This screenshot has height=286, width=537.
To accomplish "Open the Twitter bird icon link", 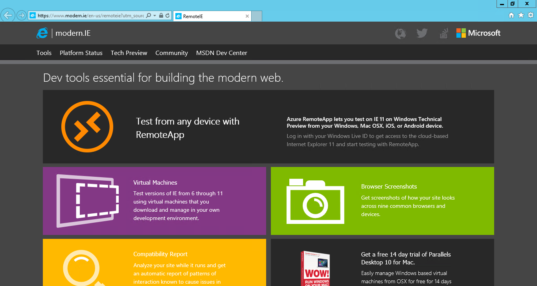I will pyautogui.click(x=422, y=33).
